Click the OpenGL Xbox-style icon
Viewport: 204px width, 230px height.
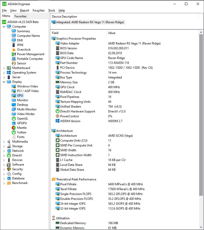click(x=14, y=119)
